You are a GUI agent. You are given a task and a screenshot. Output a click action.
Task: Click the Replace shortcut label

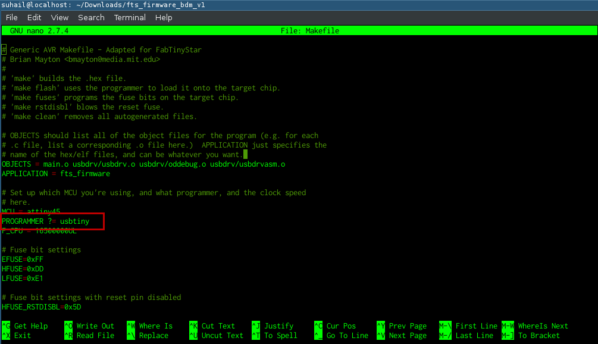point(154,336)
